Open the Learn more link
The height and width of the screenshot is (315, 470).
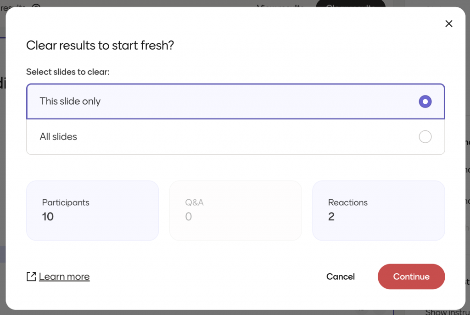click(64, 276)
